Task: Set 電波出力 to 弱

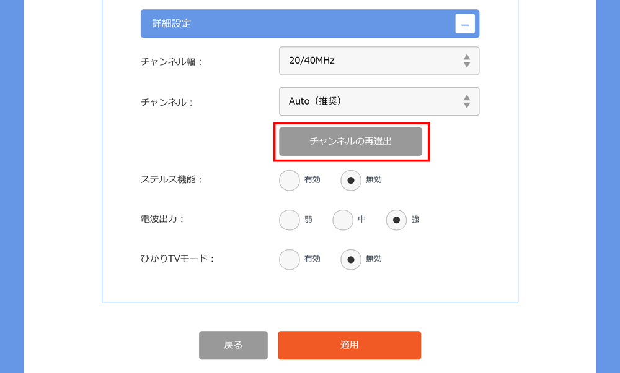Action: [290, 220]
